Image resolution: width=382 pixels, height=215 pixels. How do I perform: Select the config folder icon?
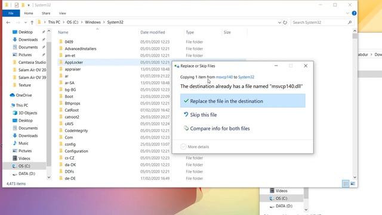pyautogui.click(x=61, y=144)
